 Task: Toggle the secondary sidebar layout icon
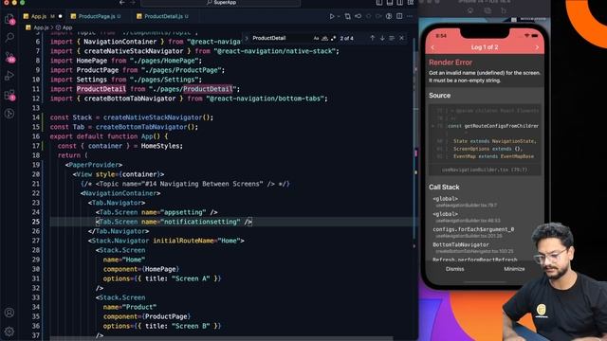coord(400,2)
